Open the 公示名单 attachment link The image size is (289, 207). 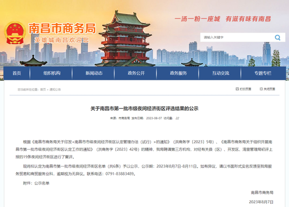click(42, 183)
